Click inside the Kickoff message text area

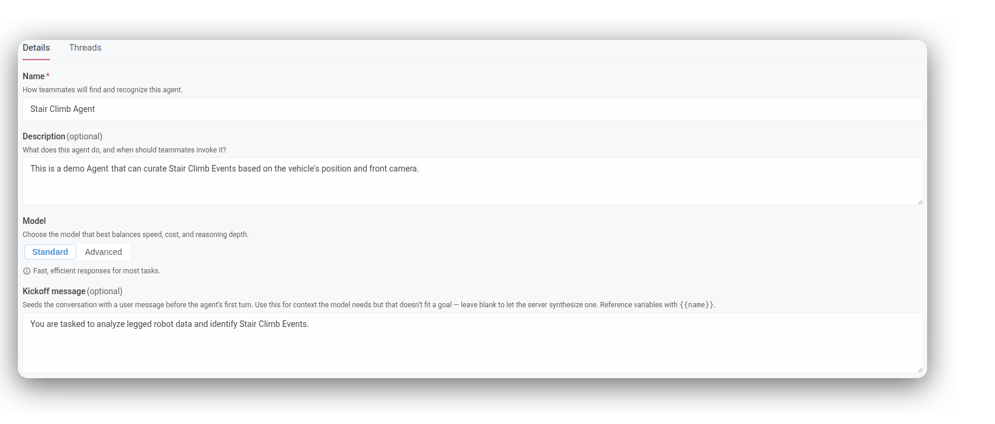pos(473,343)
